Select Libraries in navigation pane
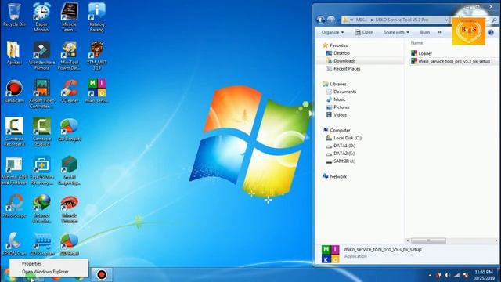Screen dimensions: 501x282 pyautogui.click(x=334, y=84)
